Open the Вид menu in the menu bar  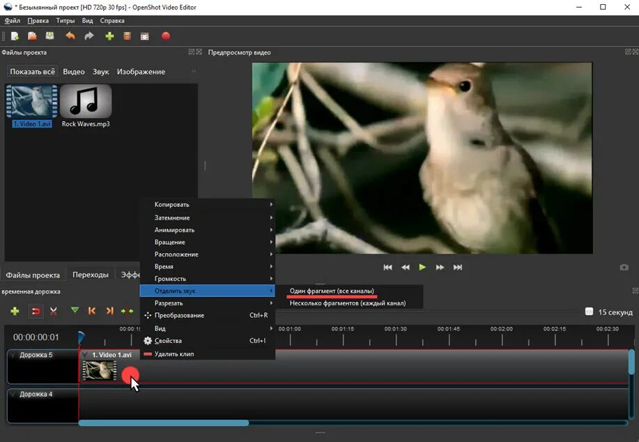click(x=87, y=20)
